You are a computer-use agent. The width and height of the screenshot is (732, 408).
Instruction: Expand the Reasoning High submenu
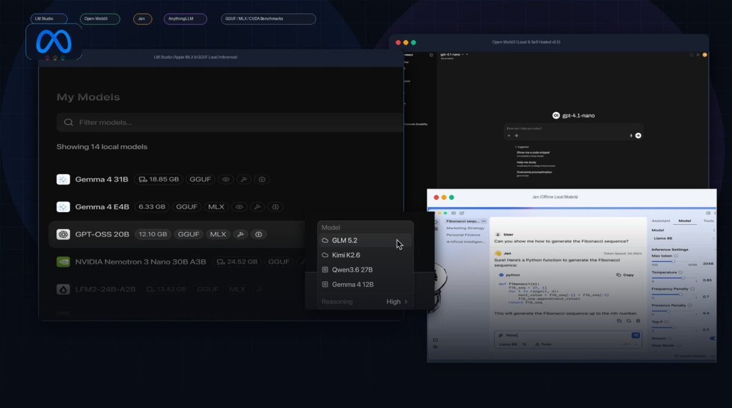coord(365,301)
